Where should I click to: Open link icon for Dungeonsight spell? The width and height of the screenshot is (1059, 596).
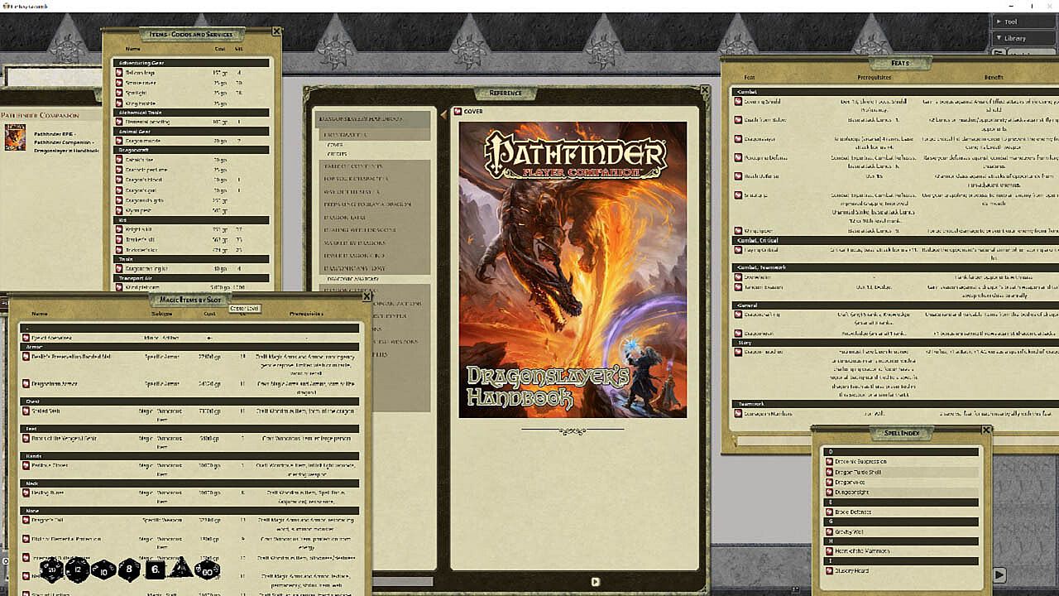coord(829,492)
